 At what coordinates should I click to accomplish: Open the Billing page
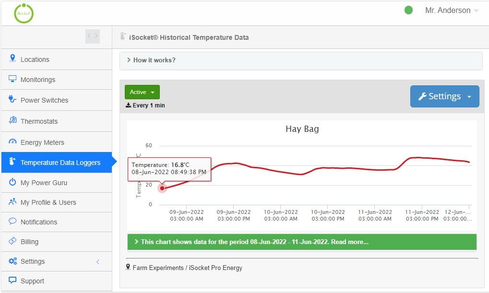(57, 242)
